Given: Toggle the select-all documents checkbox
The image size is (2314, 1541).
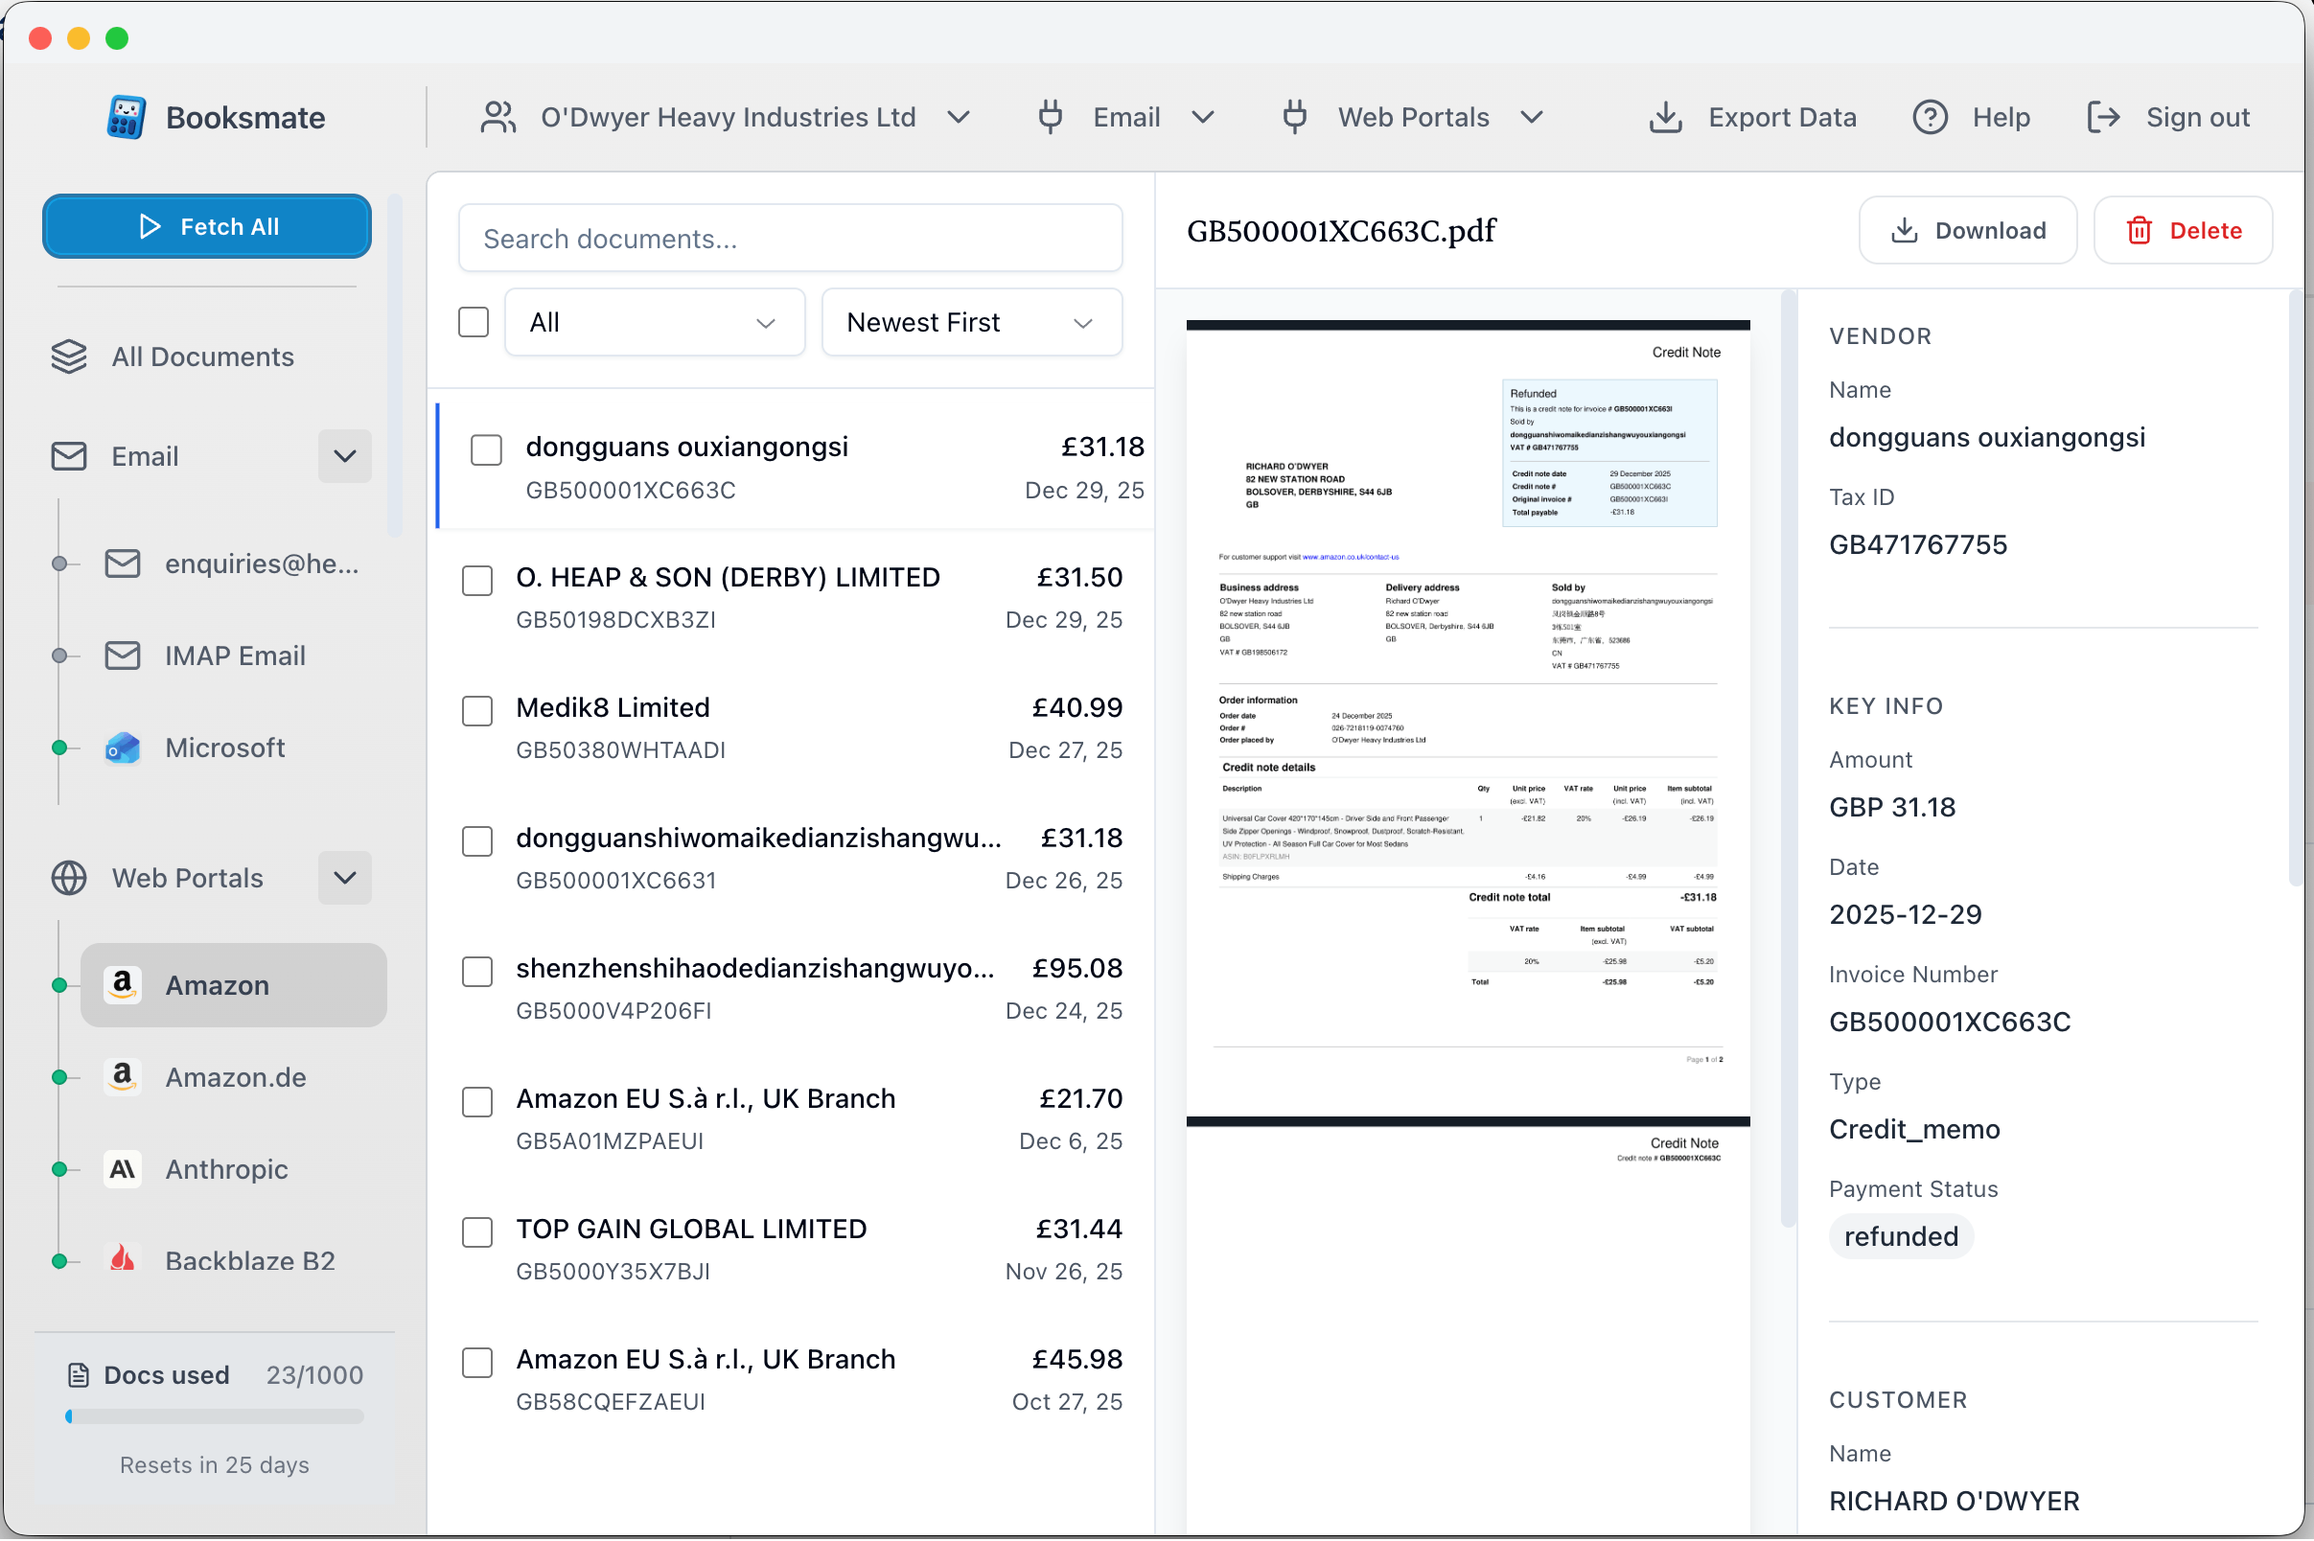Looking at the screenshot, I should pyautogui.click(x=473, y=322).
